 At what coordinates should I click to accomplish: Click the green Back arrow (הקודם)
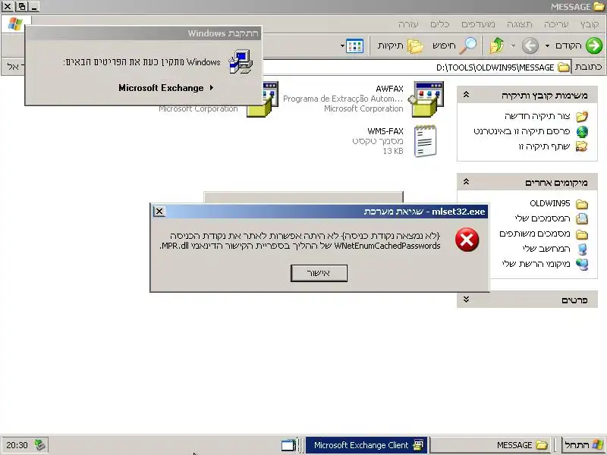point(594,45)
